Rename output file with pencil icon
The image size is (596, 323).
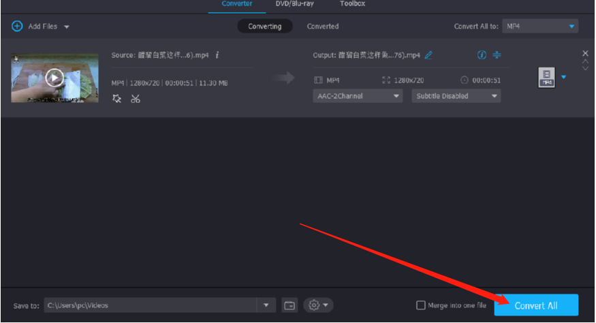428,55
